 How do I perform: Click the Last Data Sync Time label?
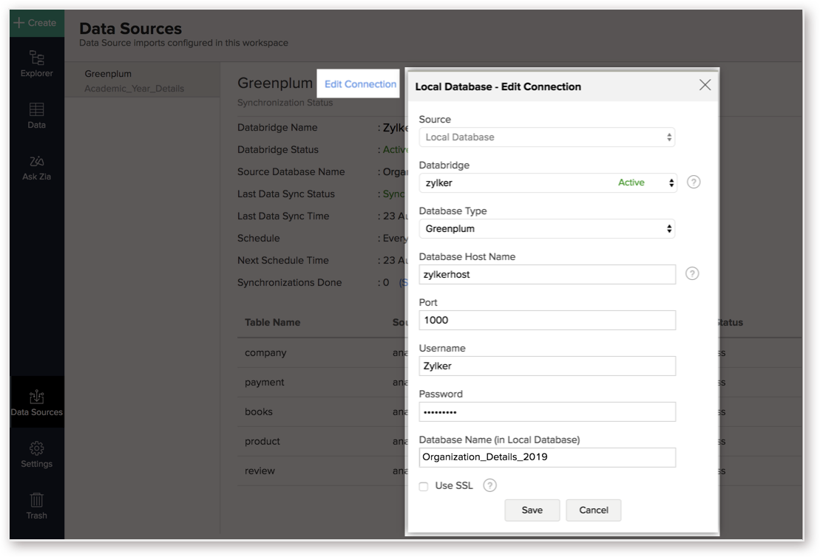coord(283,216)
